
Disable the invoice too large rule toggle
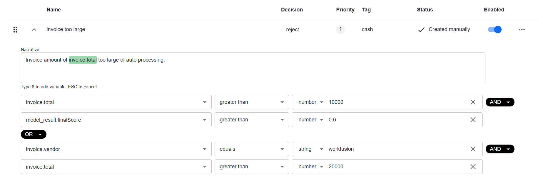495,29
